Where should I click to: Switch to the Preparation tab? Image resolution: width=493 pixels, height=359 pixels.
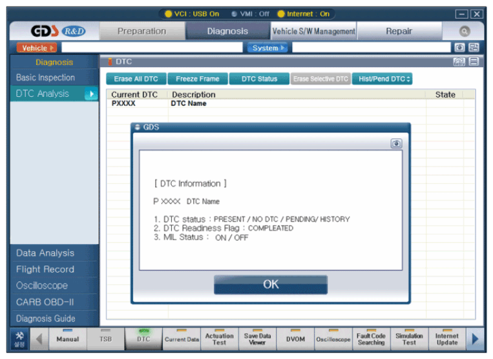click(142, 31)
